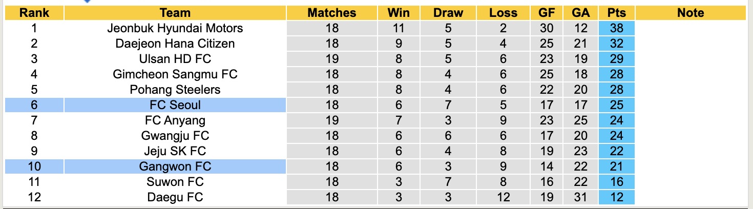Click the Rank column header
Viewport: 753px width, 209px height.
(x=34, y=13)
